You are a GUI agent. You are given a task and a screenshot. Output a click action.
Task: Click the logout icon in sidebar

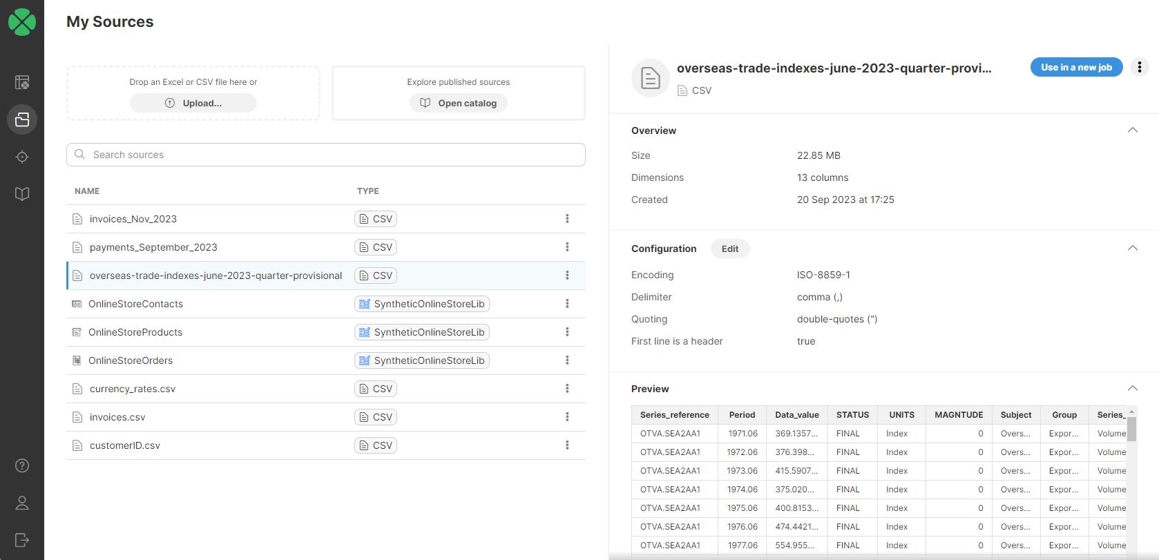(22, 540)
